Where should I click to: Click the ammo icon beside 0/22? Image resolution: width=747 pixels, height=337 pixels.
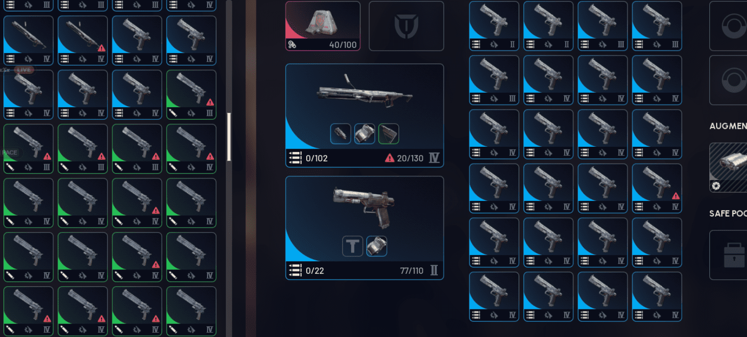tap(295, 270)
